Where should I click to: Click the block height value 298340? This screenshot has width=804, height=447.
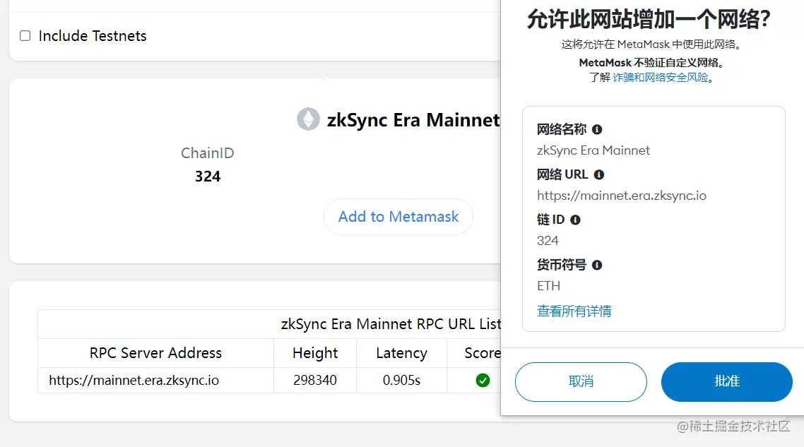click(315, 381)
